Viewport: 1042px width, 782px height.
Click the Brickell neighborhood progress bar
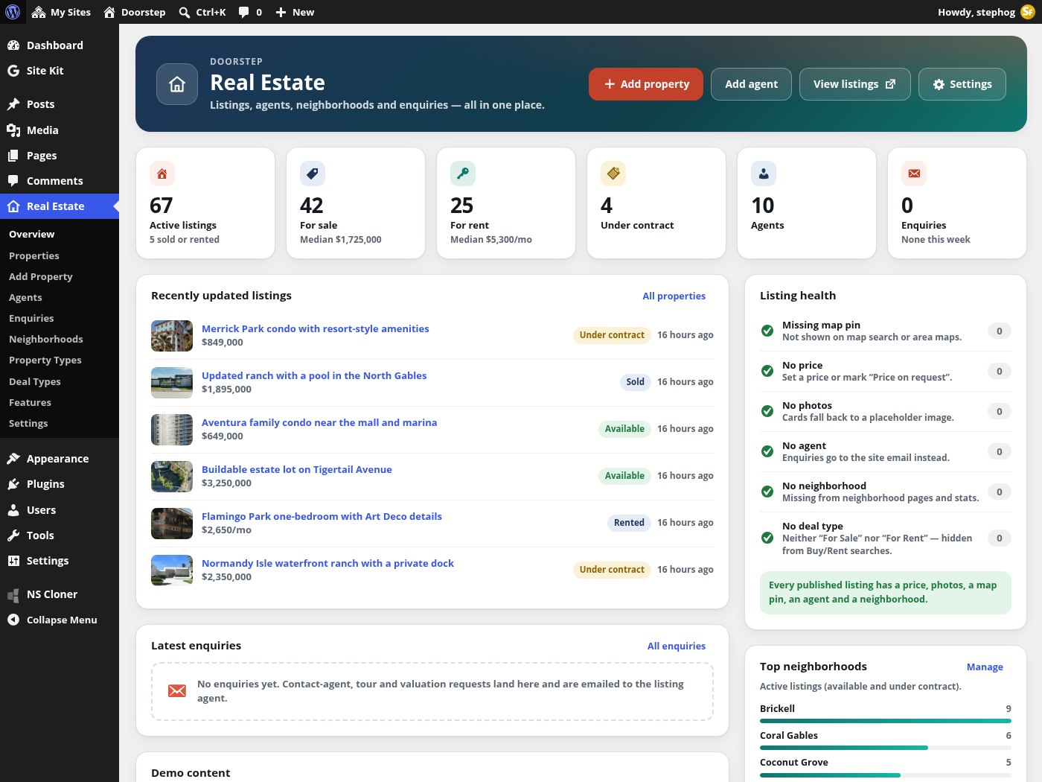click(x=886, y=721)
